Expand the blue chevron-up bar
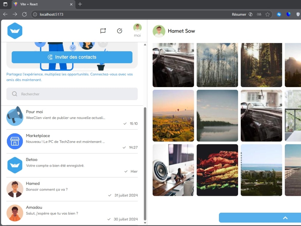301x226 pixels. point(260,218)
